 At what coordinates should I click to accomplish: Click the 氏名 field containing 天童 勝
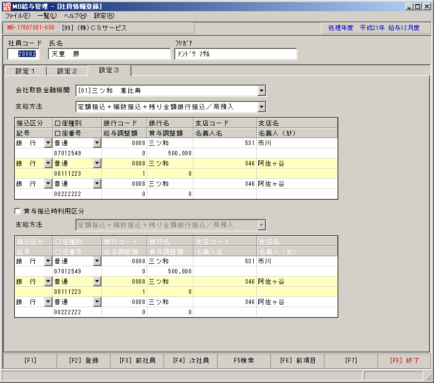coord(110,53)
